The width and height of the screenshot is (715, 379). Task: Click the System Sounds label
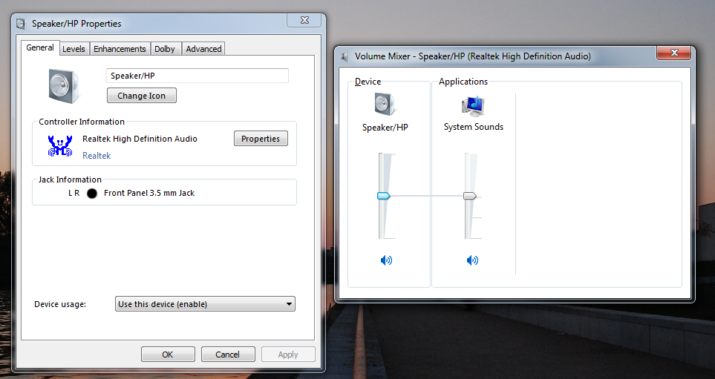[474, 127]
